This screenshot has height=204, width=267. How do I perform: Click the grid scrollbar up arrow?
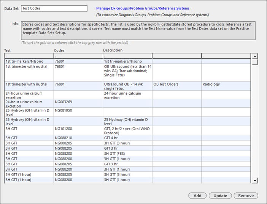coord(255,56)
